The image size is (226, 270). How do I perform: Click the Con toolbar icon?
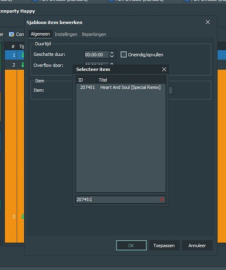click(x=11, y=35)
